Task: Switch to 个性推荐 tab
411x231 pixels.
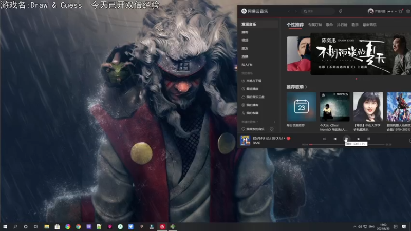Action: tap(295, 25)
